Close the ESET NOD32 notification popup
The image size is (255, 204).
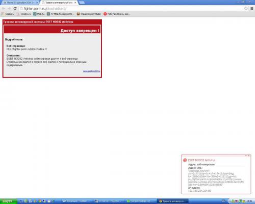[248, 156]
